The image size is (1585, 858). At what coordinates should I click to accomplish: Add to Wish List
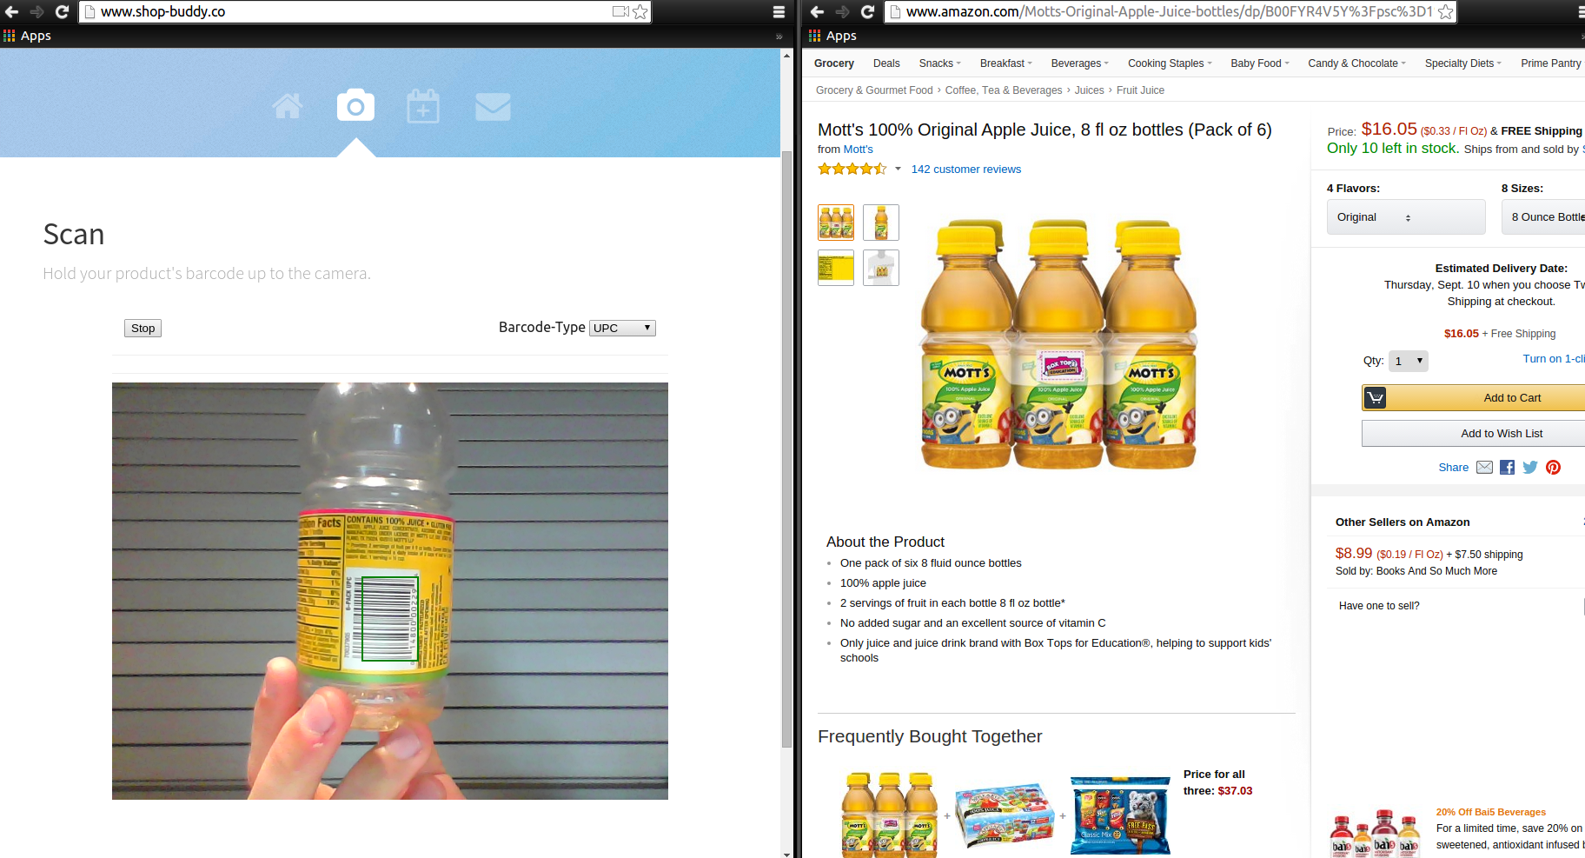point(1474,434)
